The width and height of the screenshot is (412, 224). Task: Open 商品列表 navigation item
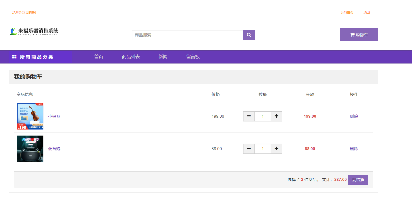(131, 57)
